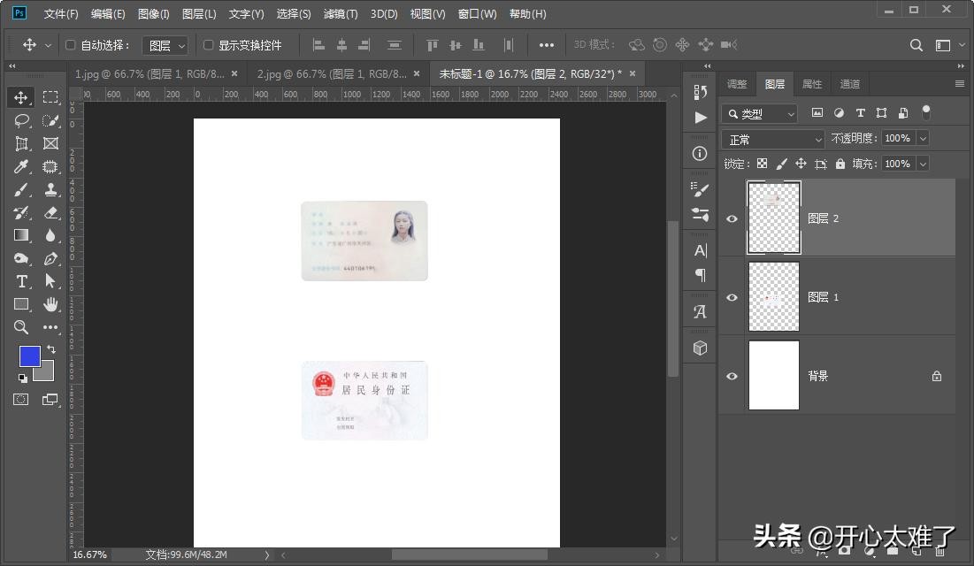Select the Eyedropper tool
The image size is (974, 566).
pyautogui.click(x=22, y=166)
